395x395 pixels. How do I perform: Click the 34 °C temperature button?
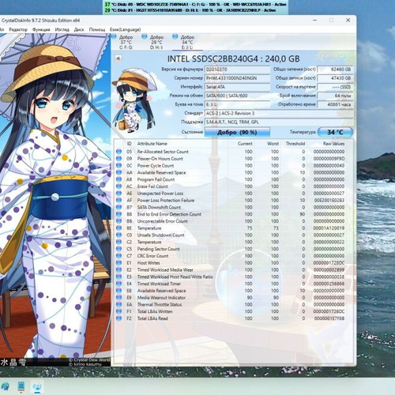coord(335,132)
